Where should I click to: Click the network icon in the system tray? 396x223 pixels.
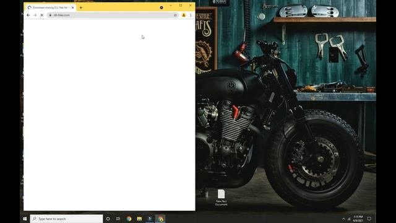(349, 219)
